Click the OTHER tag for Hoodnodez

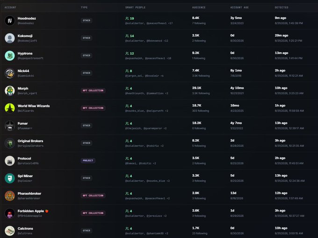click(87, 21)
